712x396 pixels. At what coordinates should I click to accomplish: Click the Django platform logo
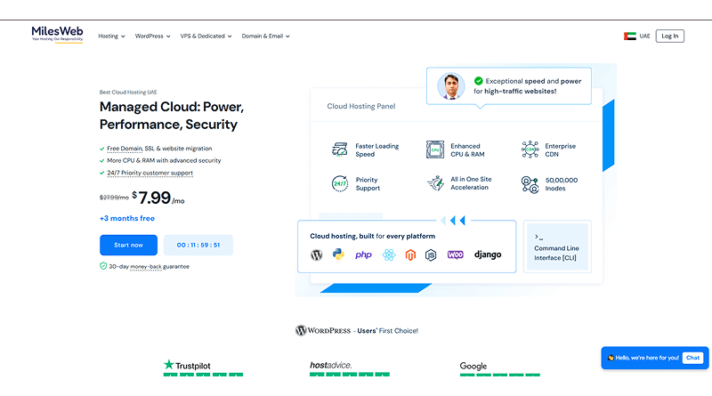click(488, 255)
